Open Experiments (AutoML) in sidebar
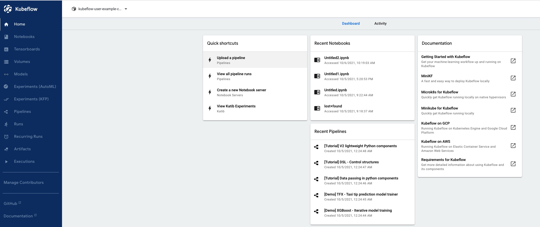 tap(31, 87)
